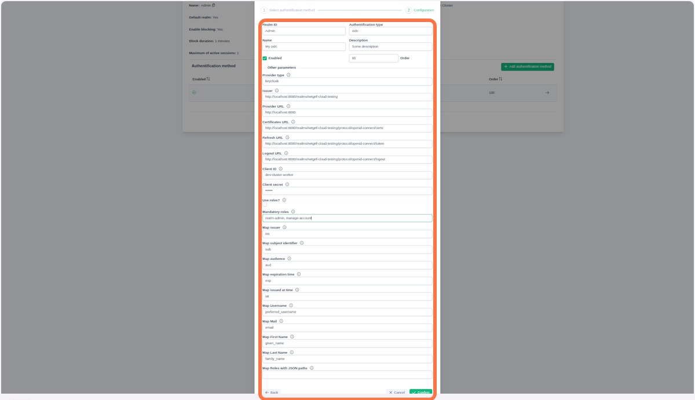Click into the Order number field

click(x=373, y=58)
